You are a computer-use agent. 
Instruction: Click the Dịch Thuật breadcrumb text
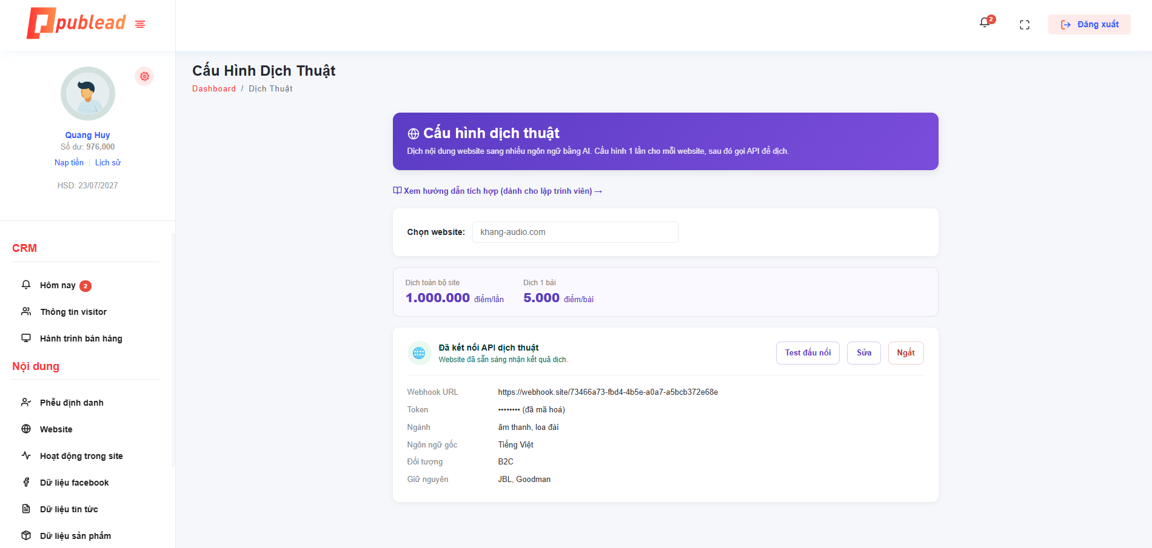coord(270,88)
